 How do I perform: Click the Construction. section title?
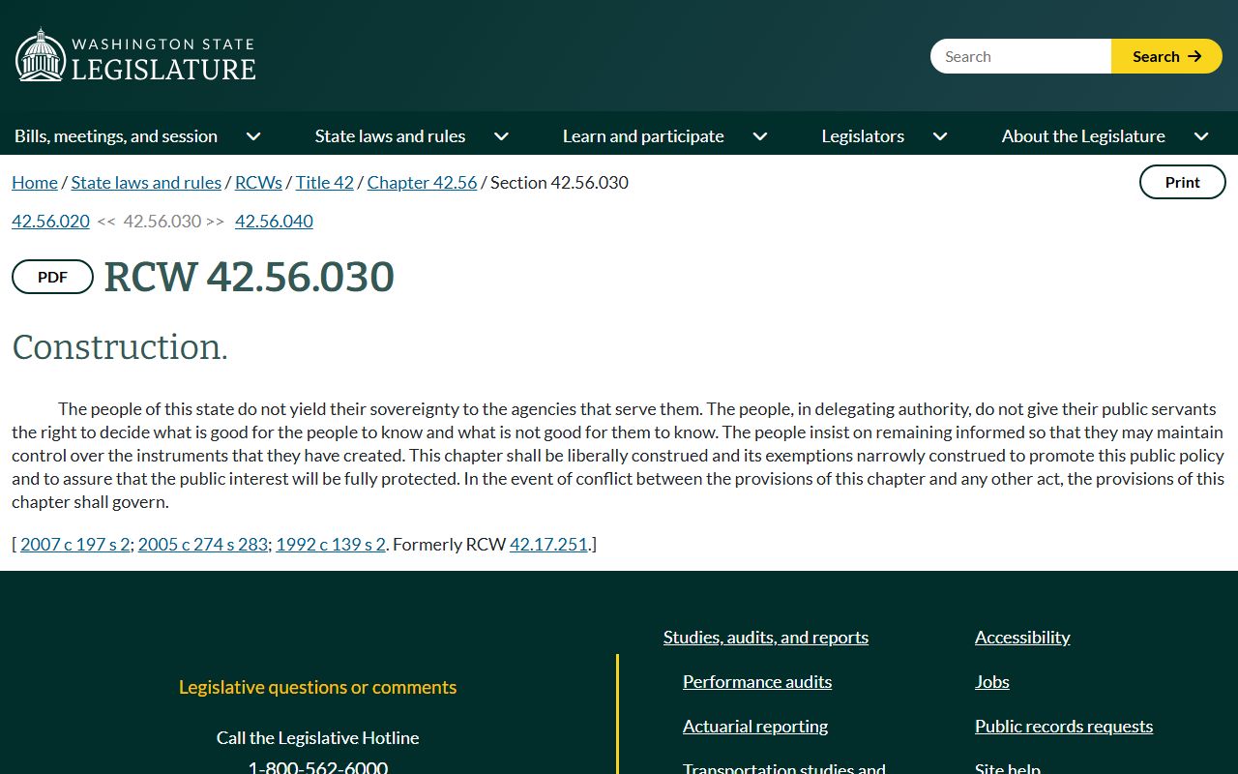pos(120,347)
